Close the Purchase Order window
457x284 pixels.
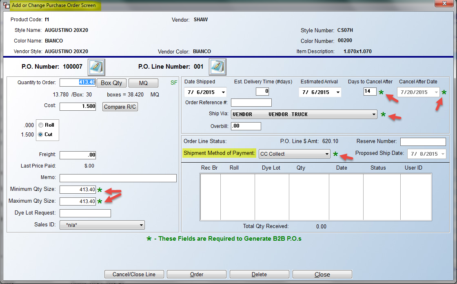[444, 3]
